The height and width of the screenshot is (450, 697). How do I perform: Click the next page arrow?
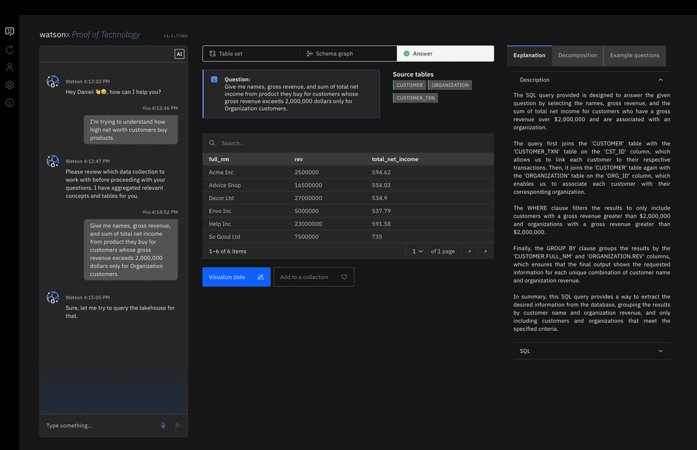click(x=485, y=251)
